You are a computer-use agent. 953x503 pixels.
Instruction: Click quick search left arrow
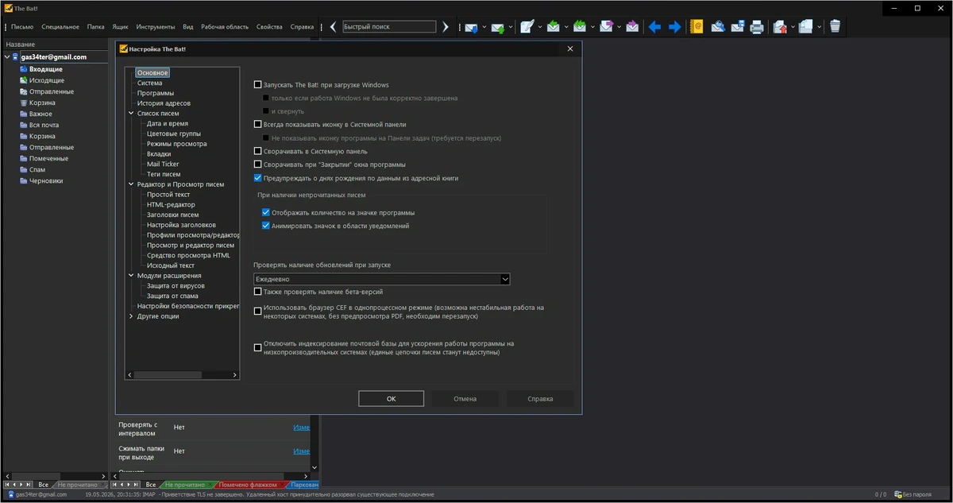tap(334, 27)
